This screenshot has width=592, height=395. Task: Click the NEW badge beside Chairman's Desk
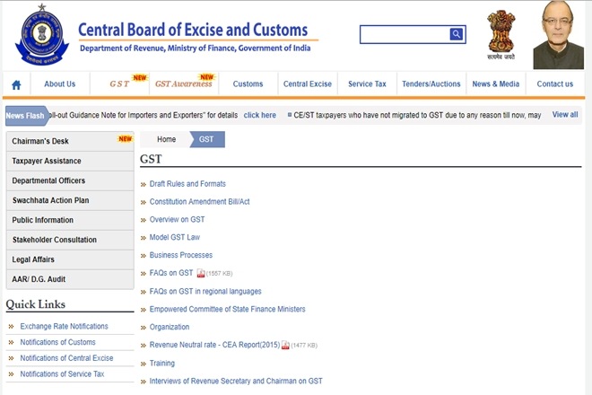[125, 139]
